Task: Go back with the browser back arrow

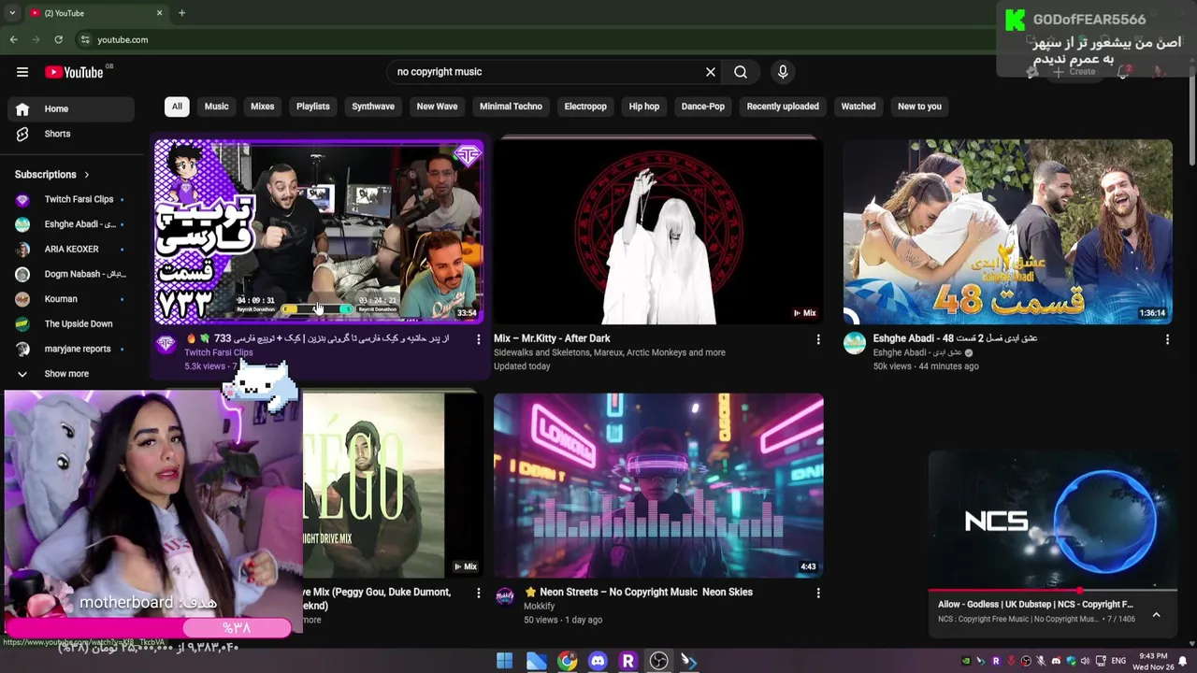Action: [13, 39]
